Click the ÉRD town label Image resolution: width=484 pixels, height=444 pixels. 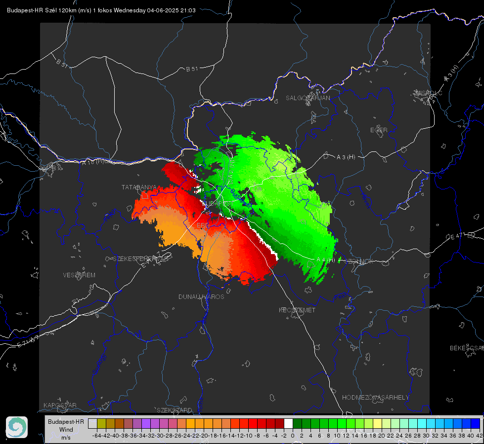203,225
